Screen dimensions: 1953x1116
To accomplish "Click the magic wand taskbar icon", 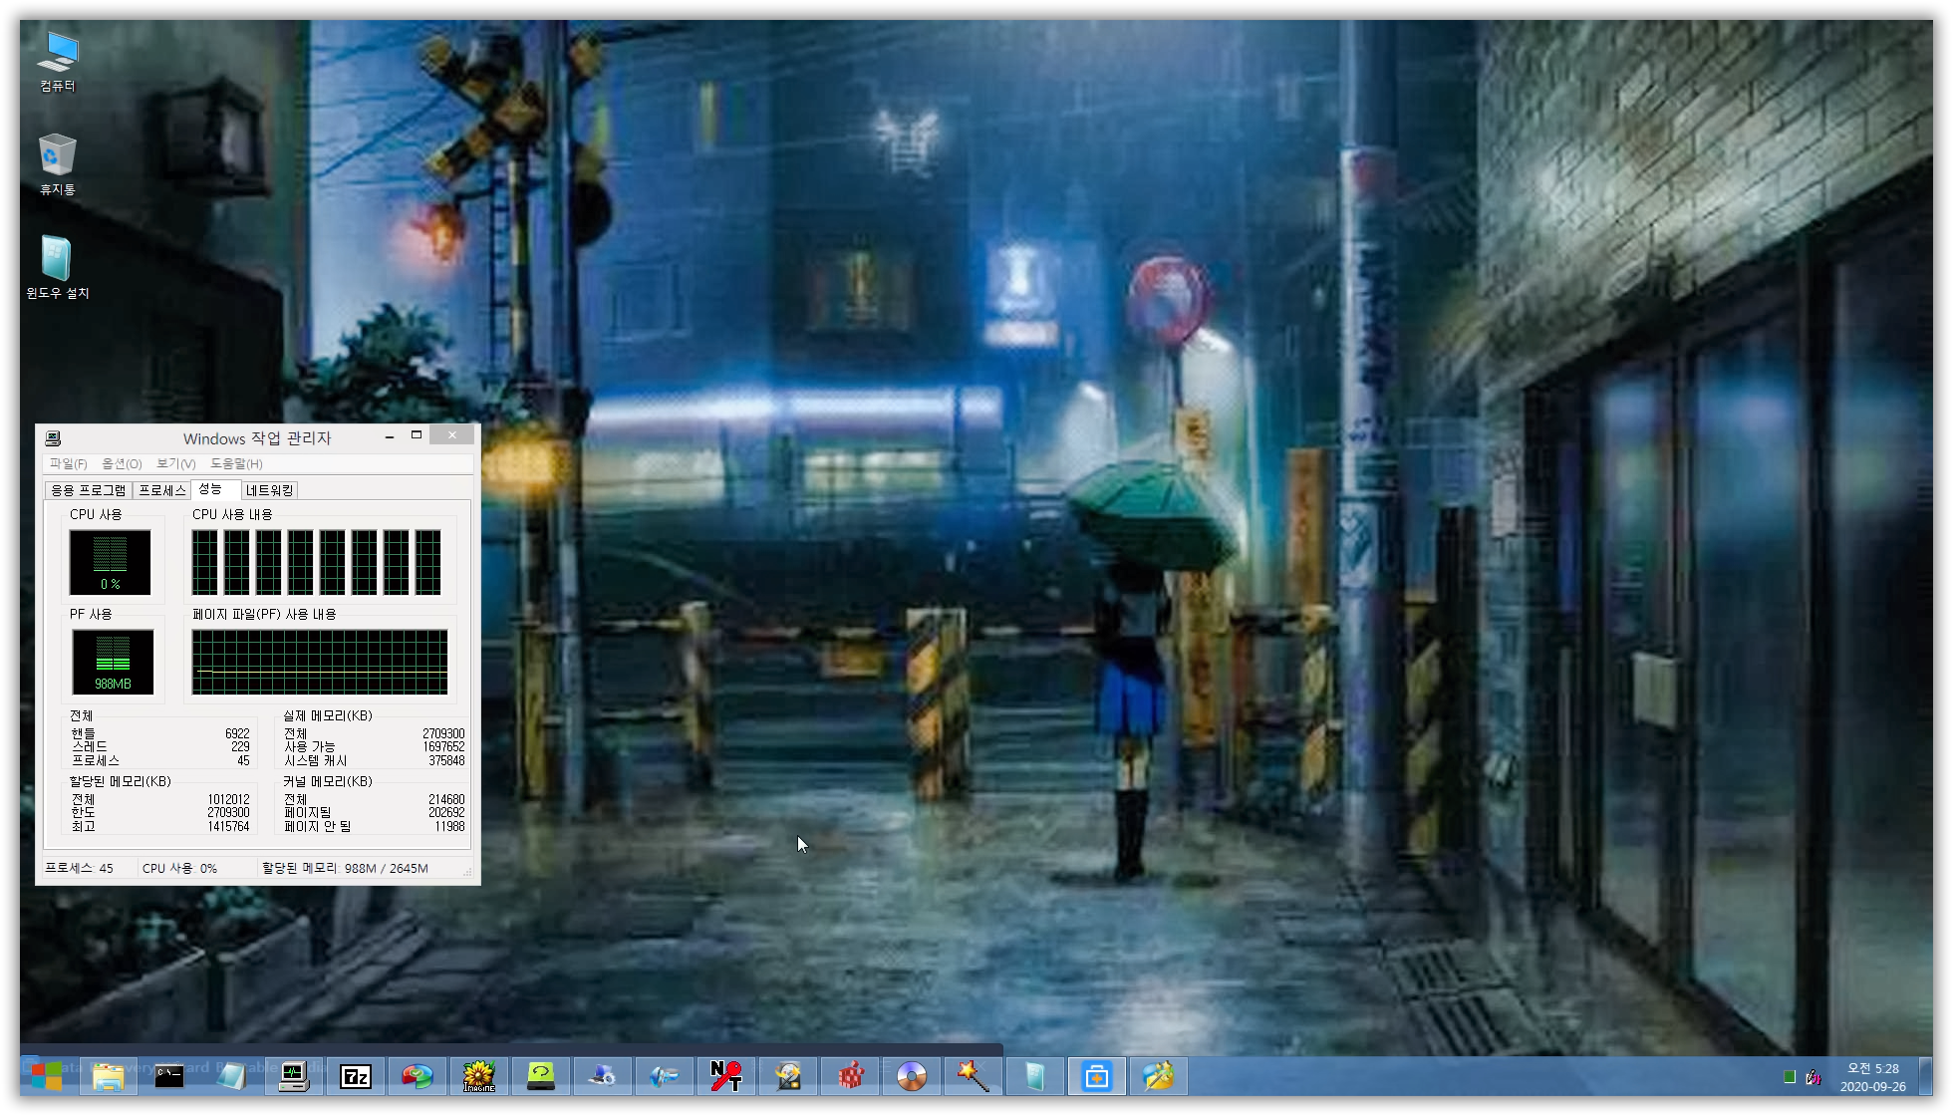I will [974, 1076].
